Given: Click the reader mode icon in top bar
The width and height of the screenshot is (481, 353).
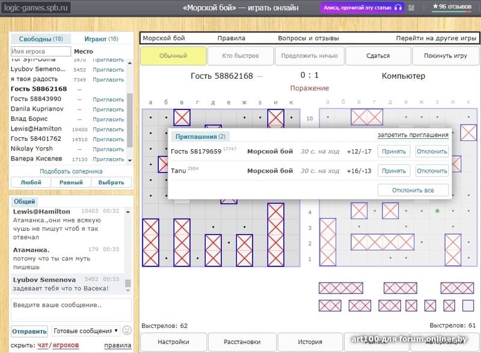Looking at the screenshot, I should click(411, 7).
